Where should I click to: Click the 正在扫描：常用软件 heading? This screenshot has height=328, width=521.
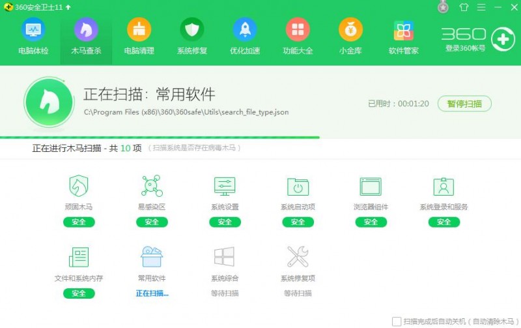tap(149, 94)
